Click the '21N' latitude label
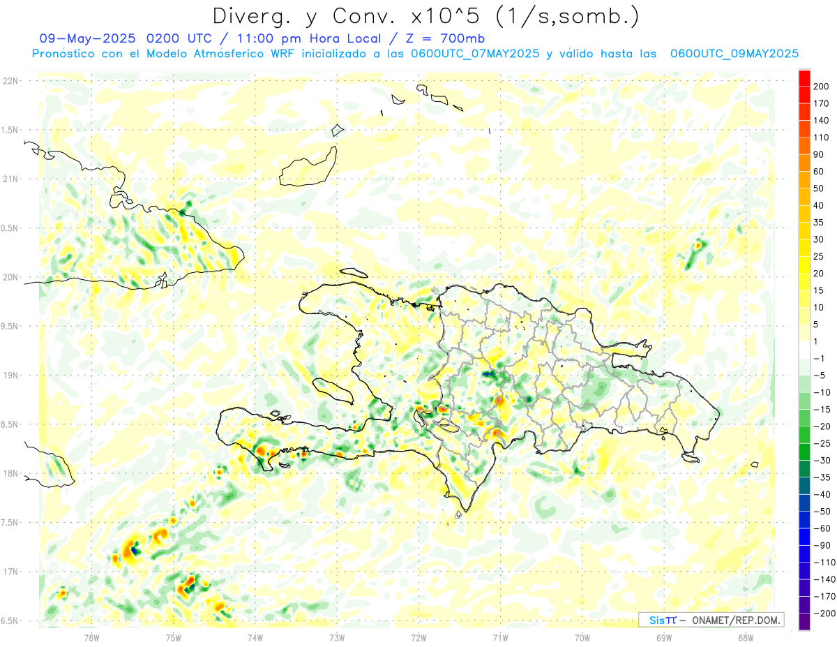 10,179
